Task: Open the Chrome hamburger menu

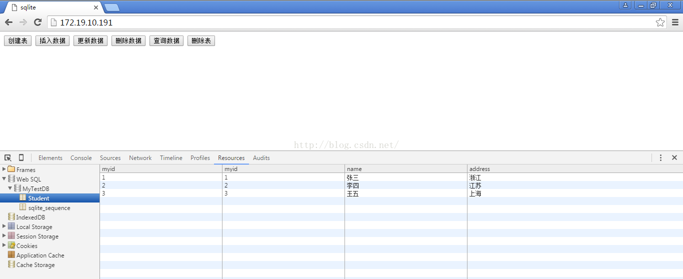Action: tap(675, 22)
